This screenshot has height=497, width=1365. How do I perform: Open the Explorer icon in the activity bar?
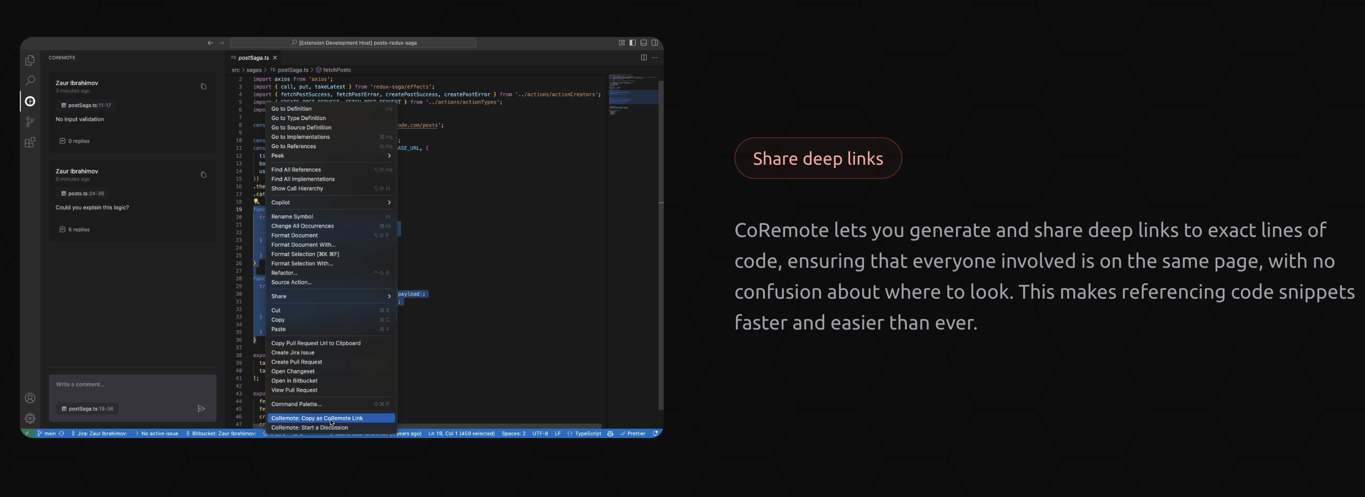[x=30, y=60]
